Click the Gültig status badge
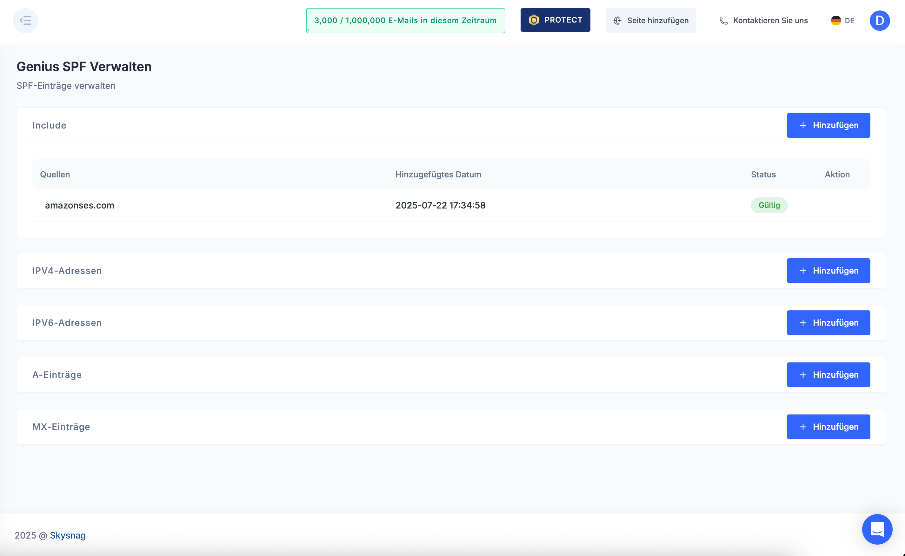905x556 pixels. click(769, 205)
